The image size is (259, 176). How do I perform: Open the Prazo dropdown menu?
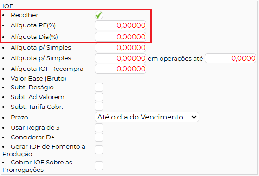(147, 117)
